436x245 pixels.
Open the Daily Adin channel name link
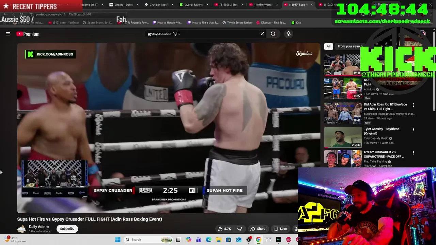37,227
